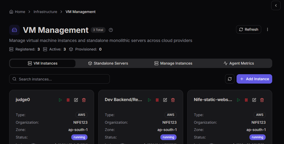Click AWS badge on Nife-static-website card
The image size is (284, 144).
pyautogui.click(x=260, y=115)
